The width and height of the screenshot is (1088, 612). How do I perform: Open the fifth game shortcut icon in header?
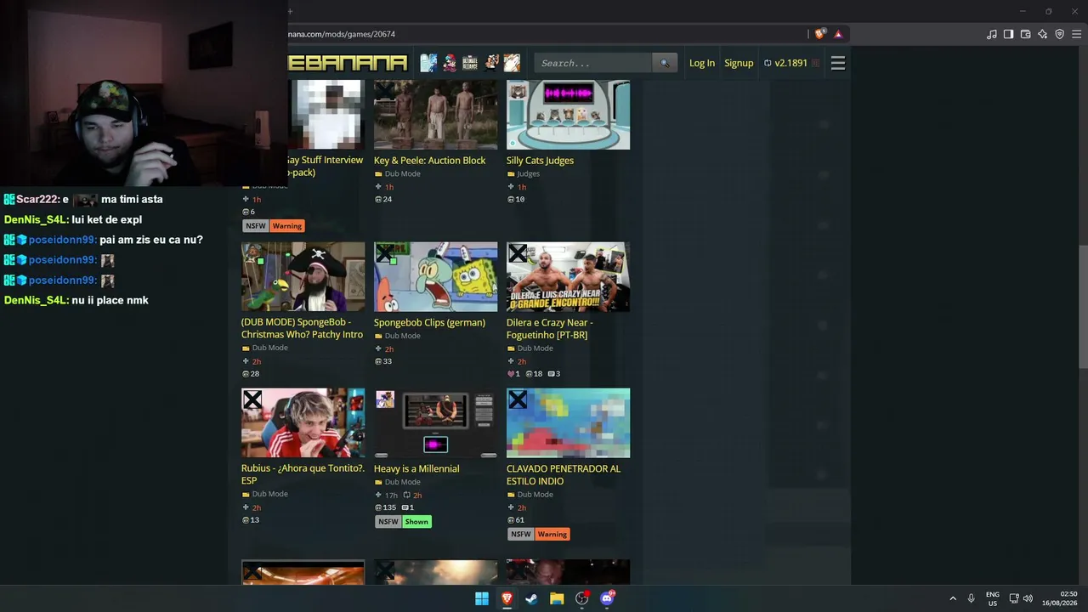click(x=512, y=63)
